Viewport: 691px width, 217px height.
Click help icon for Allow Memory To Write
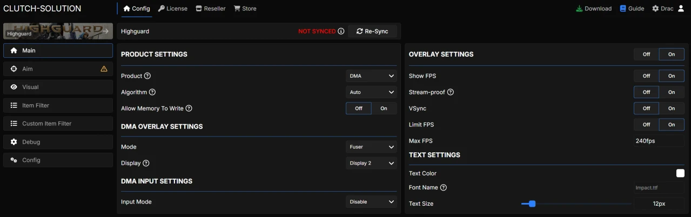tap(189, 109)
